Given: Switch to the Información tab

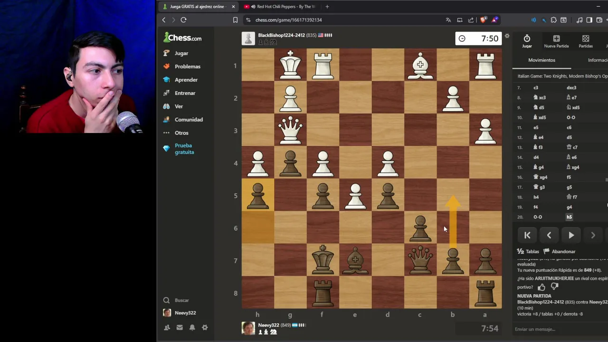Looking at the screenshot, I should 598,60.
